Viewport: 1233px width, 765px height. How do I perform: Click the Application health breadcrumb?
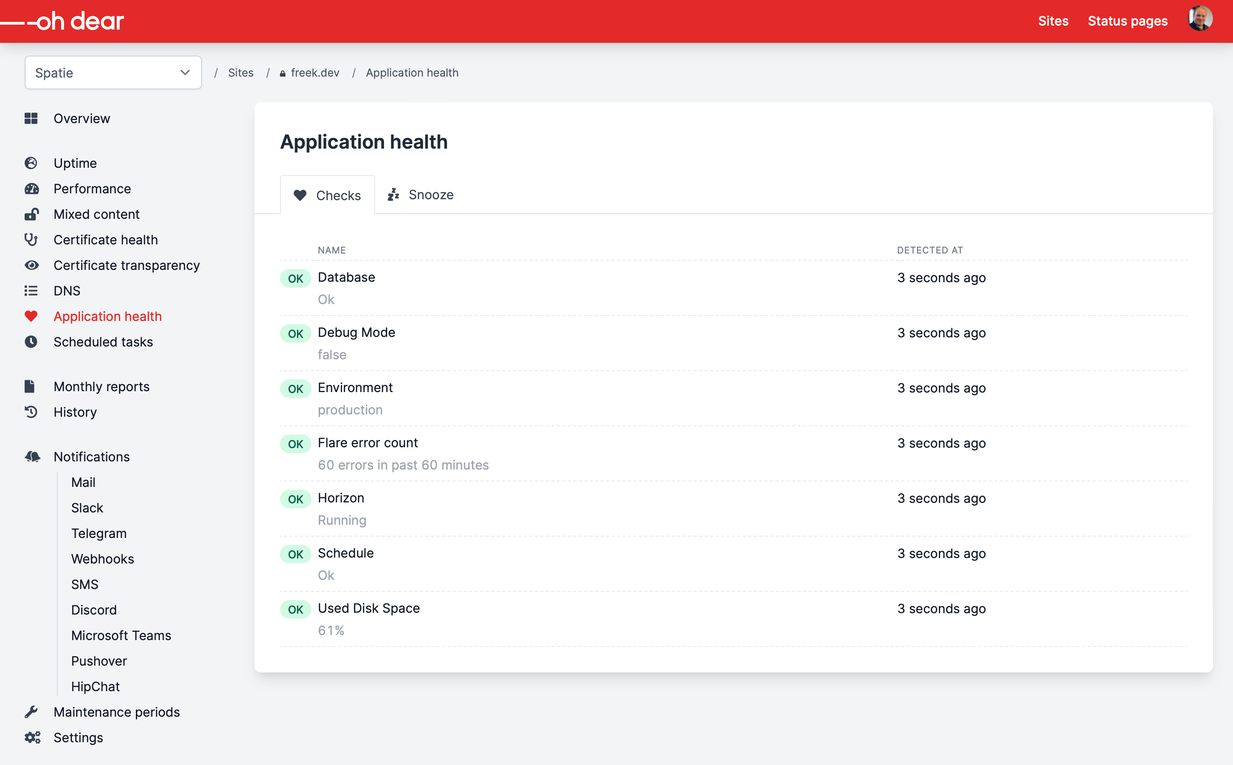pos(412,73)
